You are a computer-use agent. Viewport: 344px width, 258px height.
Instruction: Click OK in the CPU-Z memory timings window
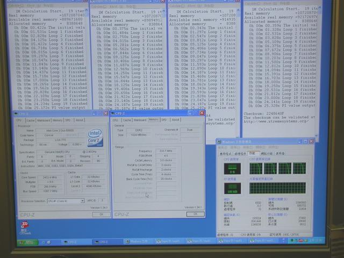(195, 214)
